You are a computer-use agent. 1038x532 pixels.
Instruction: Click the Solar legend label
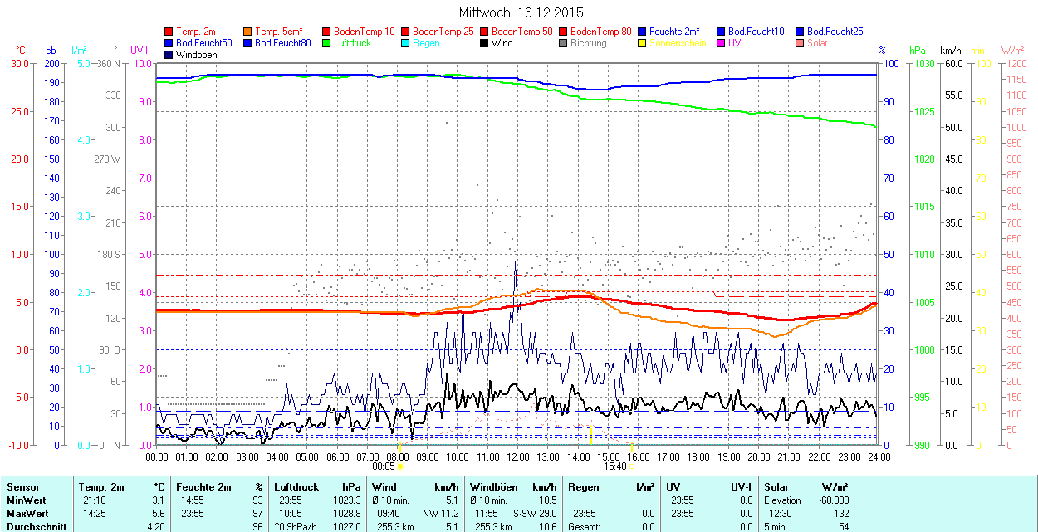pos(817,43)
